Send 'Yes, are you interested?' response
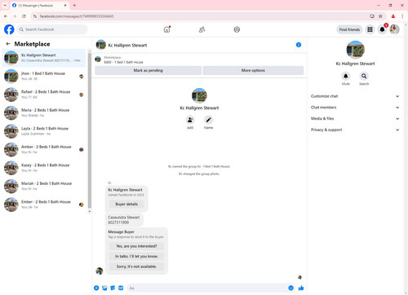The height and width of the screenshot is (295, 408). tap(136, 246)
